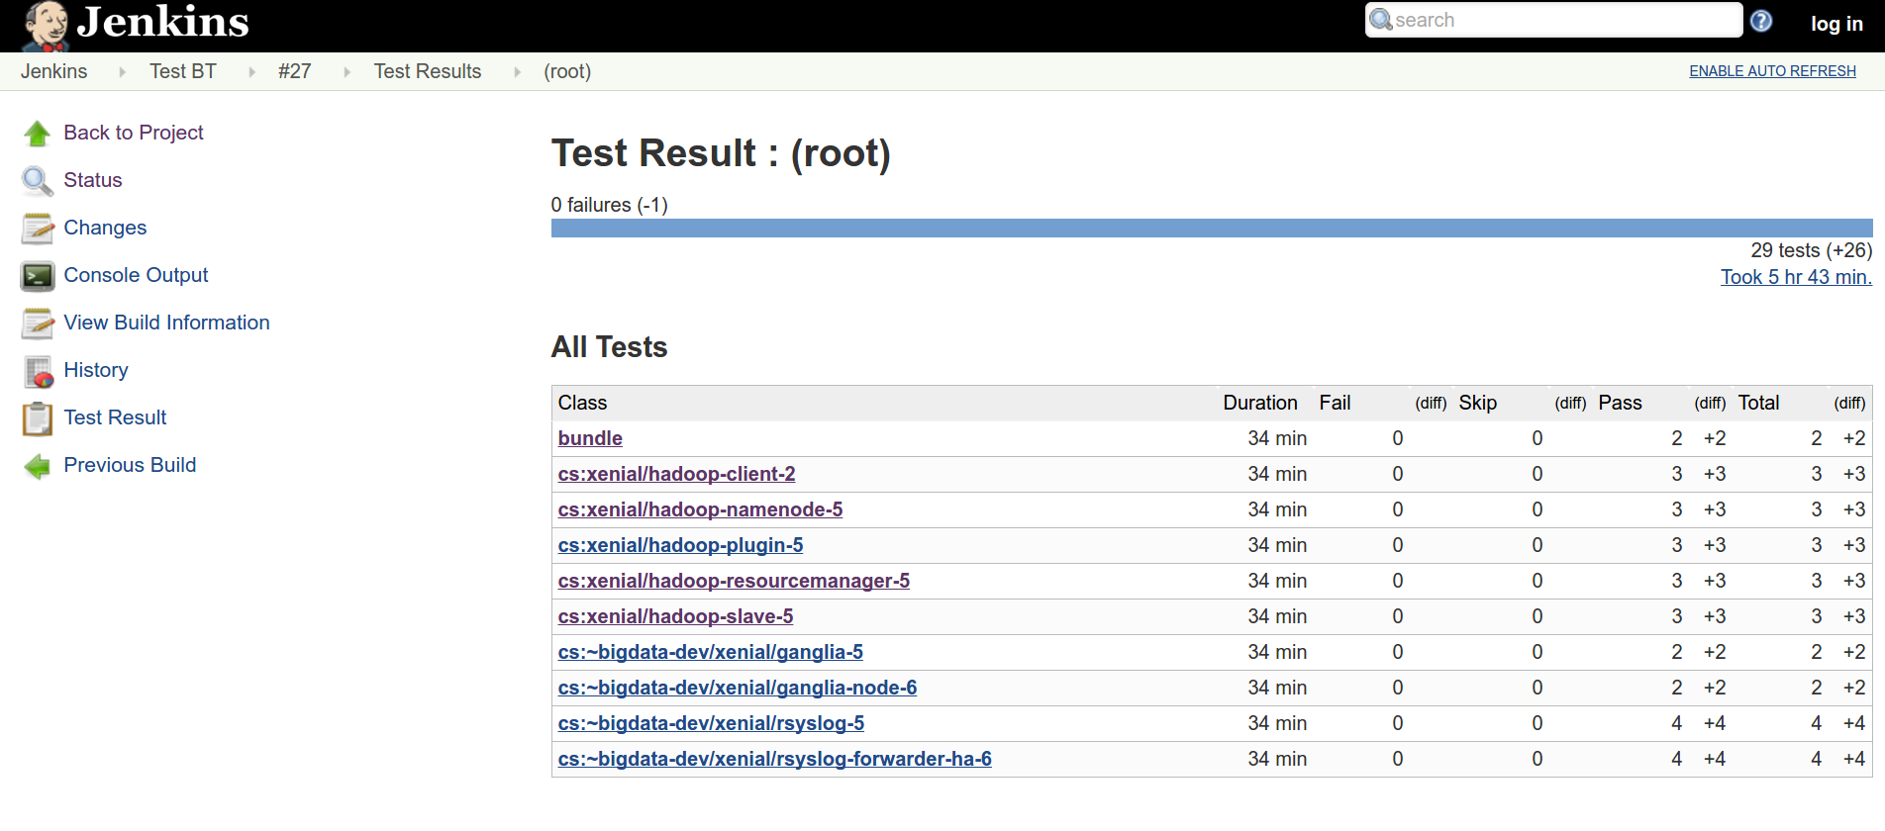Click the Test Results breadcrumb item
This screenshot has height=831, width=1885.
(x=428, y=71)
